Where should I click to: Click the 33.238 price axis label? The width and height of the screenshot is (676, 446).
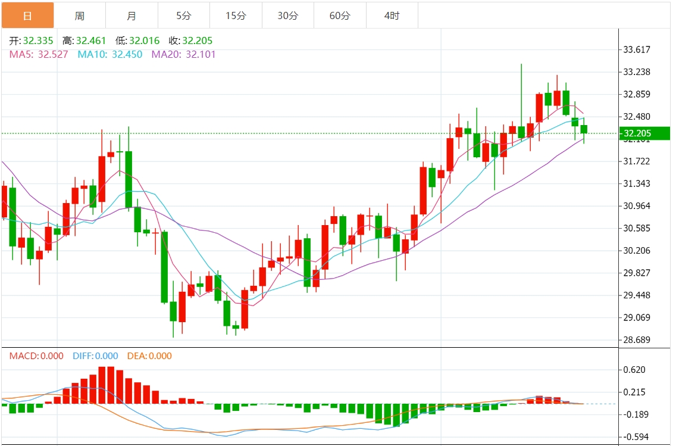pos(636,72)
